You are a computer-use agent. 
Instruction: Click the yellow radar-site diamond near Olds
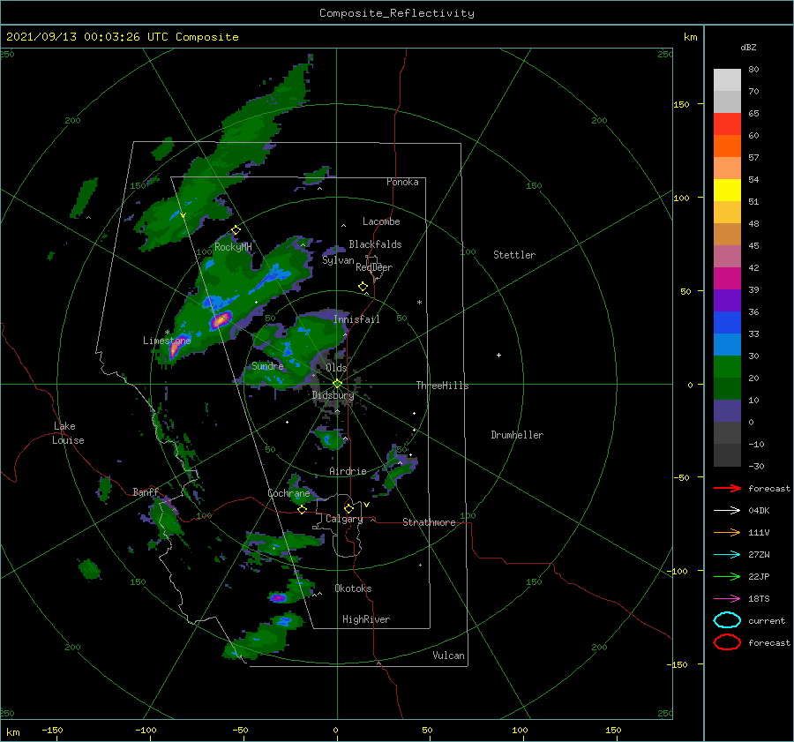(x=337, y=384)
